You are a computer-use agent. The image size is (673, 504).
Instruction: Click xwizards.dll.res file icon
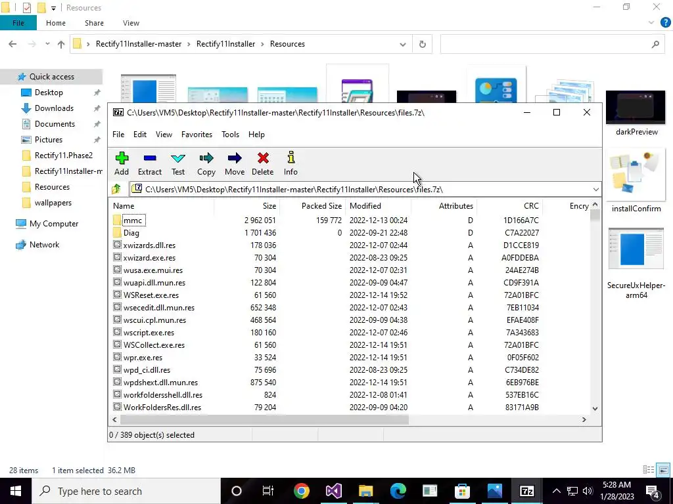tap(117, 245)
